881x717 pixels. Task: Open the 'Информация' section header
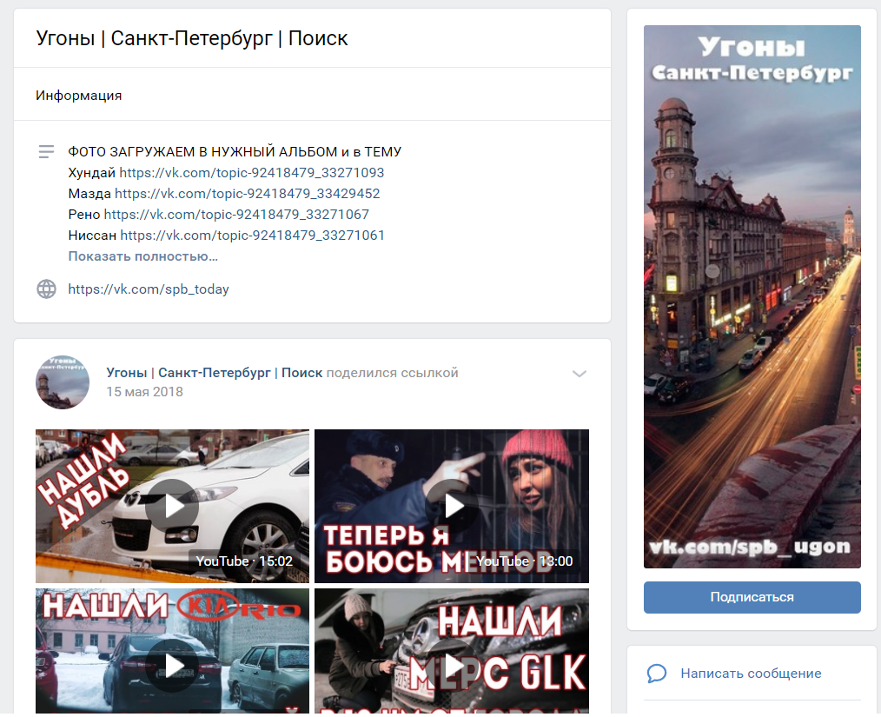79,96
